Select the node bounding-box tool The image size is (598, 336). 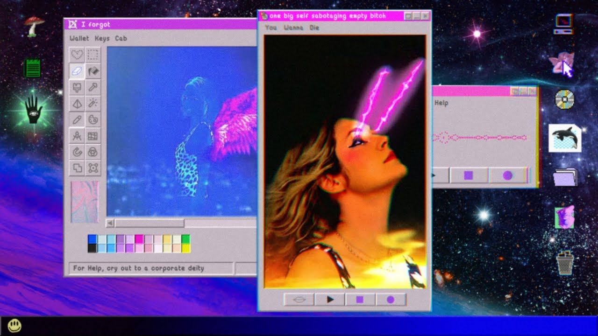(x=93, y=168)
